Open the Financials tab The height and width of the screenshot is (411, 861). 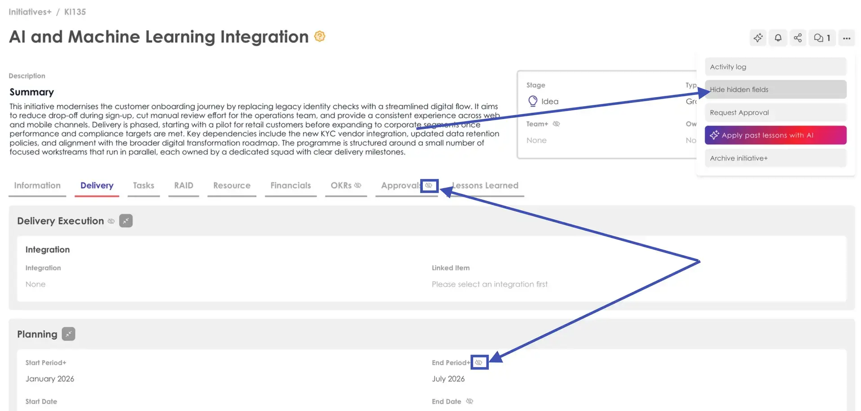pos(291,185)
